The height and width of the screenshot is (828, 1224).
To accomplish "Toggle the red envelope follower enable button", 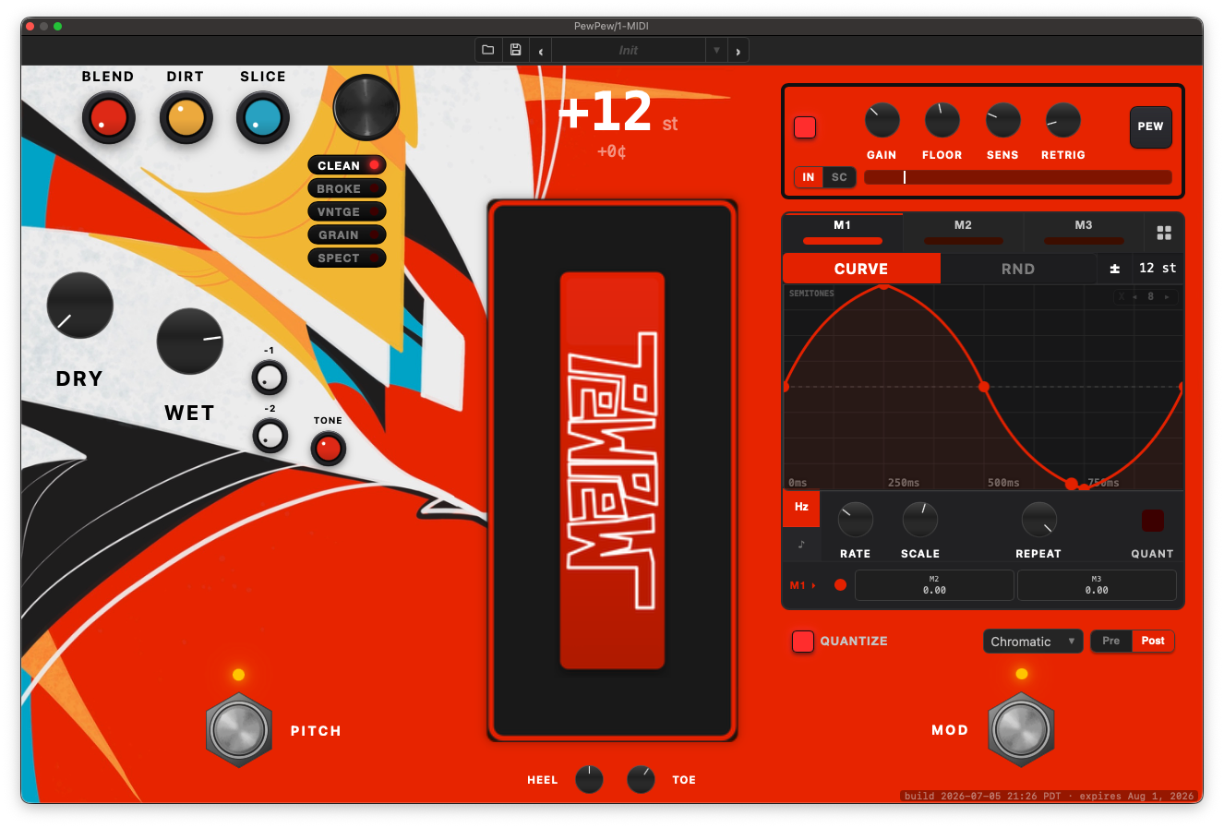I will 805,127.
